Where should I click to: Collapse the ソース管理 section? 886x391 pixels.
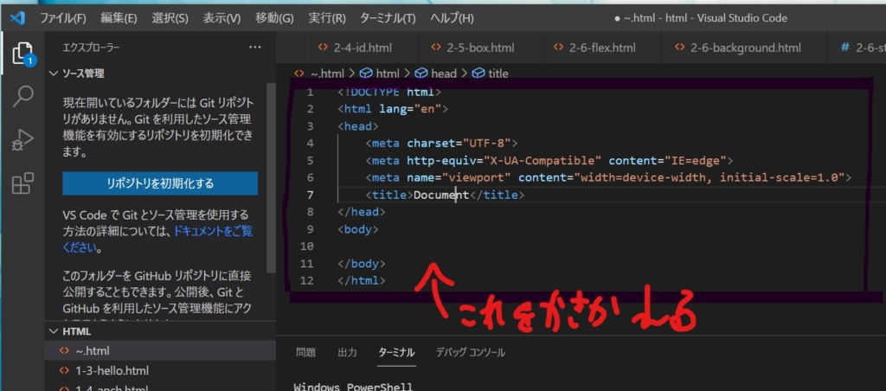pyautogui.click(x=54, y=74)
